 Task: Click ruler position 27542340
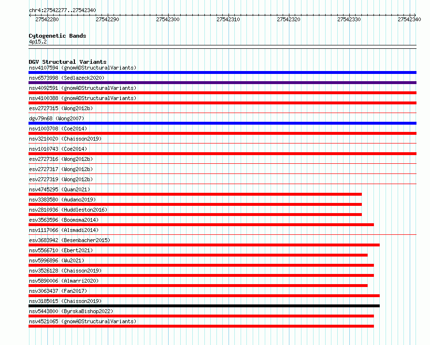click(x=409, y=19)
